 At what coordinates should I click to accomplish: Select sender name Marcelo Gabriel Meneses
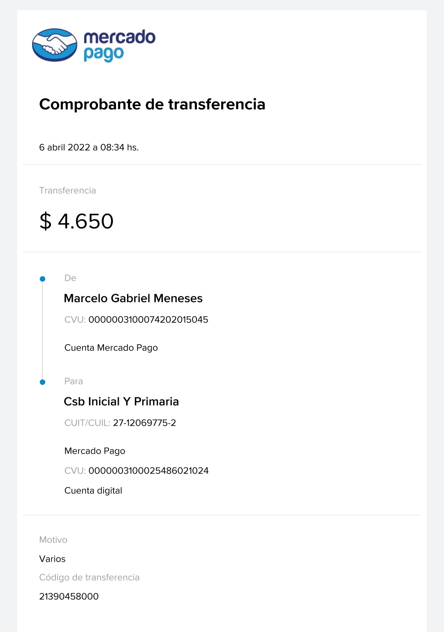tap(133, 298)
